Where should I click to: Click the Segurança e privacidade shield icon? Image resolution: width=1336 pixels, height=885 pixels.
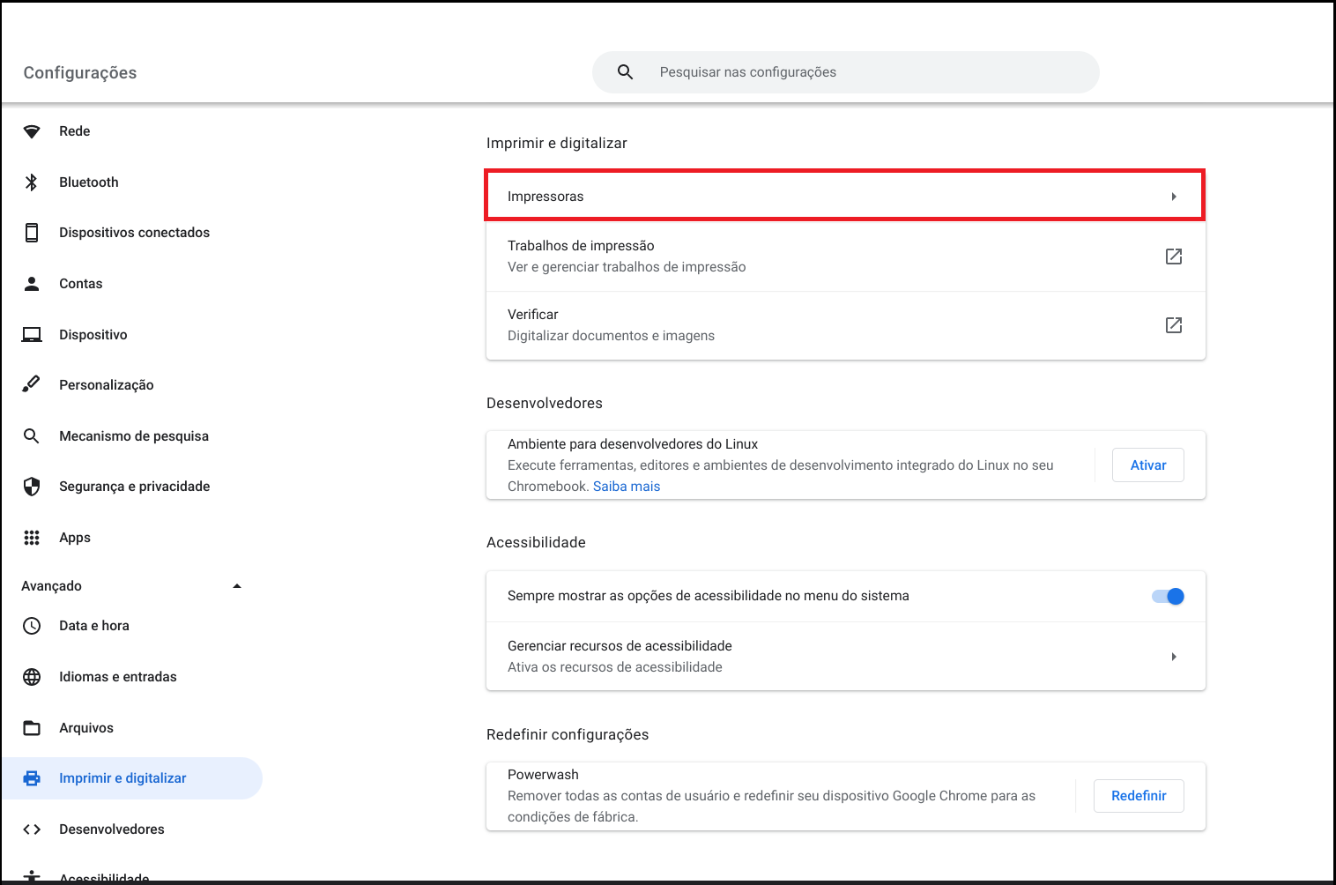(x=32, y=487)
